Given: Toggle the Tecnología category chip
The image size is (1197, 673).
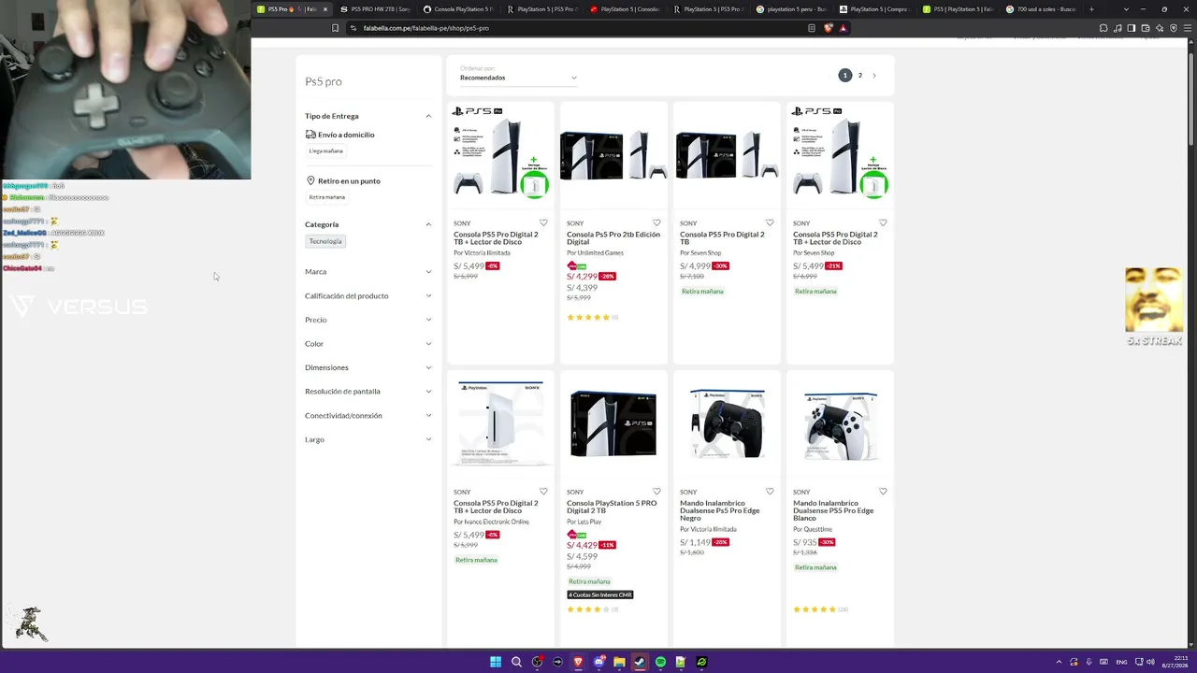Looking at the screenshot, I should (x=325, y=241).
